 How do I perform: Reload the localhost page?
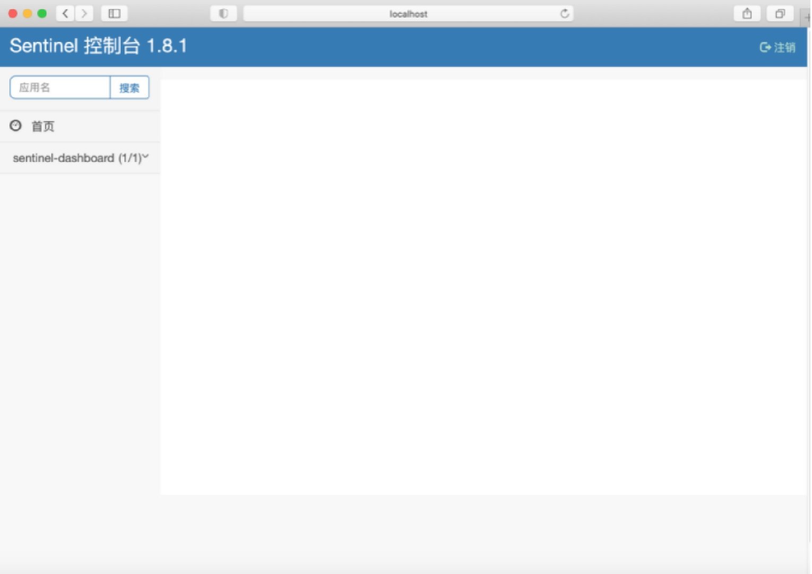point(565,13)
